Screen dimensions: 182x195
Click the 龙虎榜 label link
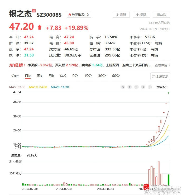[x=16, y=65]
